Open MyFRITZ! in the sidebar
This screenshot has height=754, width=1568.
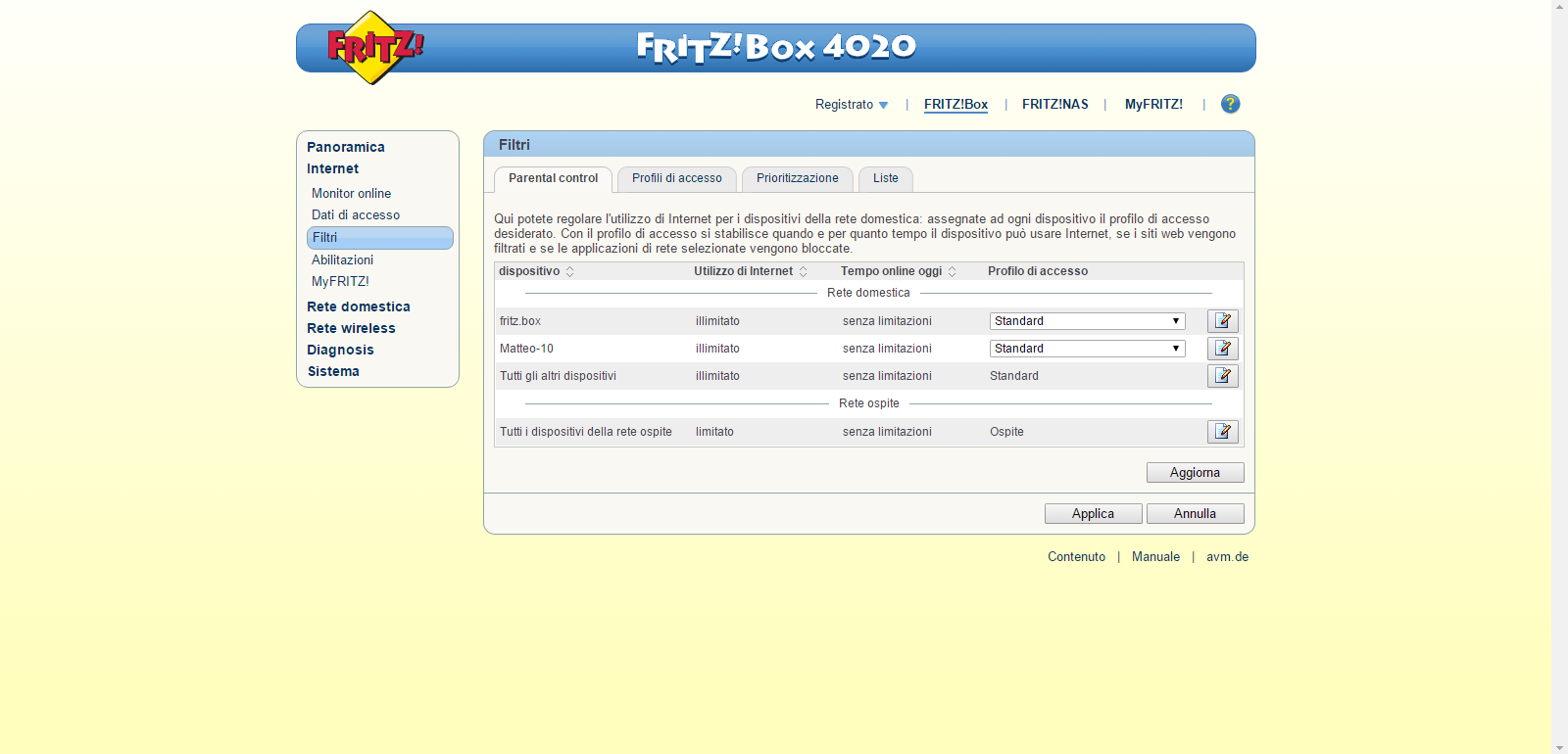340,282
